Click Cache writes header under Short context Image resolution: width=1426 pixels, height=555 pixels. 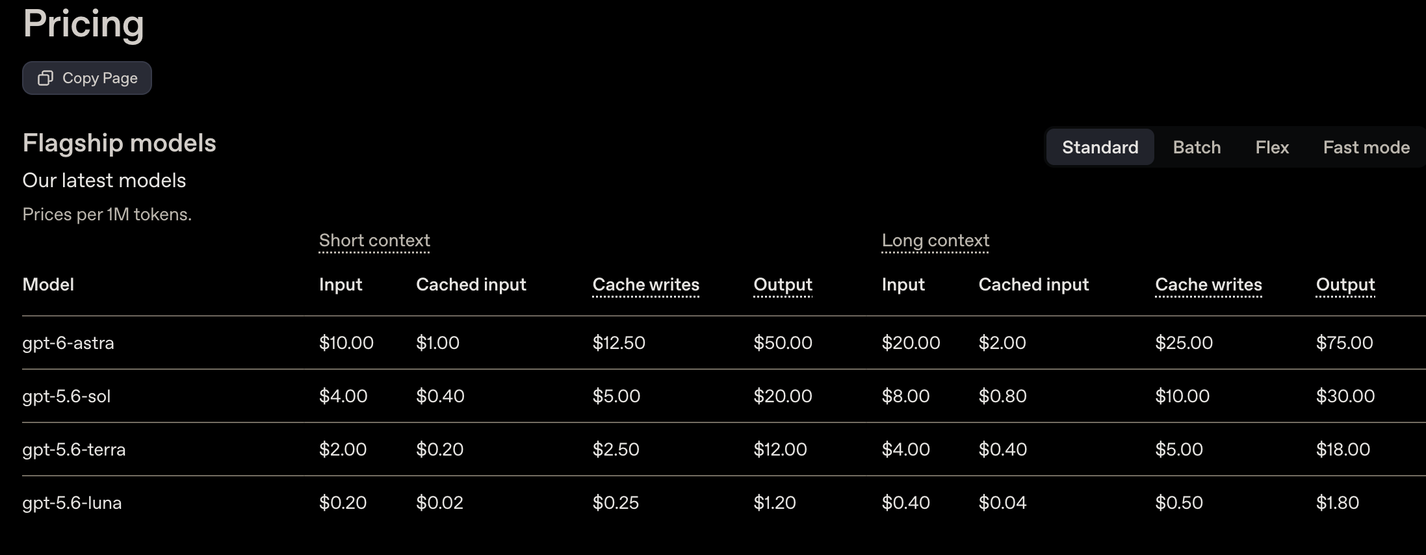(x=646, y=285)
